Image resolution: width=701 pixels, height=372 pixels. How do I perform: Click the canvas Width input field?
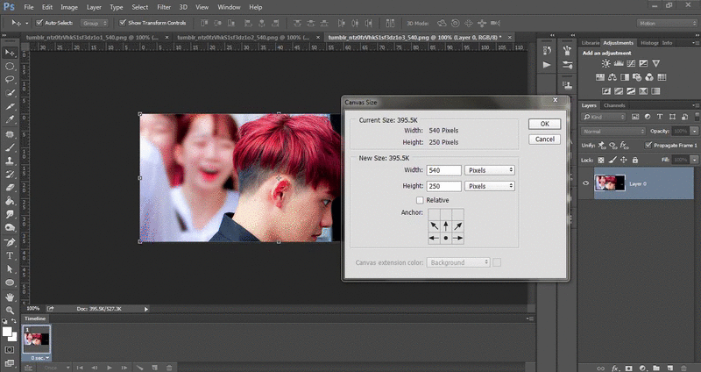tap(444, 170)
